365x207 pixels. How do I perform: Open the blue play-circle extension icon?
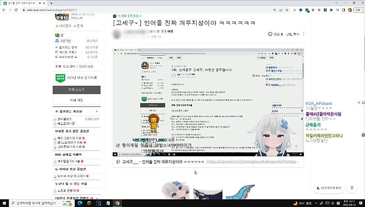[x=301, y=10]
